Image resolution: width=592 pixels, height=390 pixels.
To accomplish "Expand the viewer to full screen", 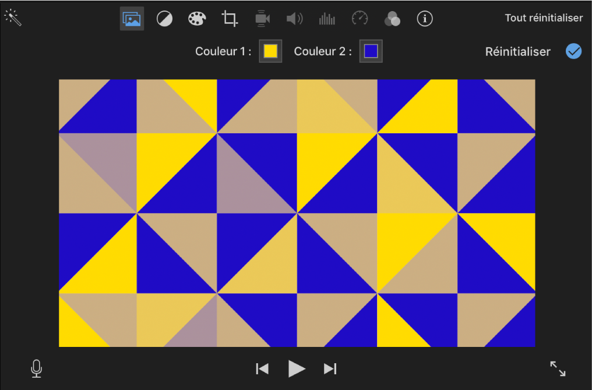I will [557, 368].
